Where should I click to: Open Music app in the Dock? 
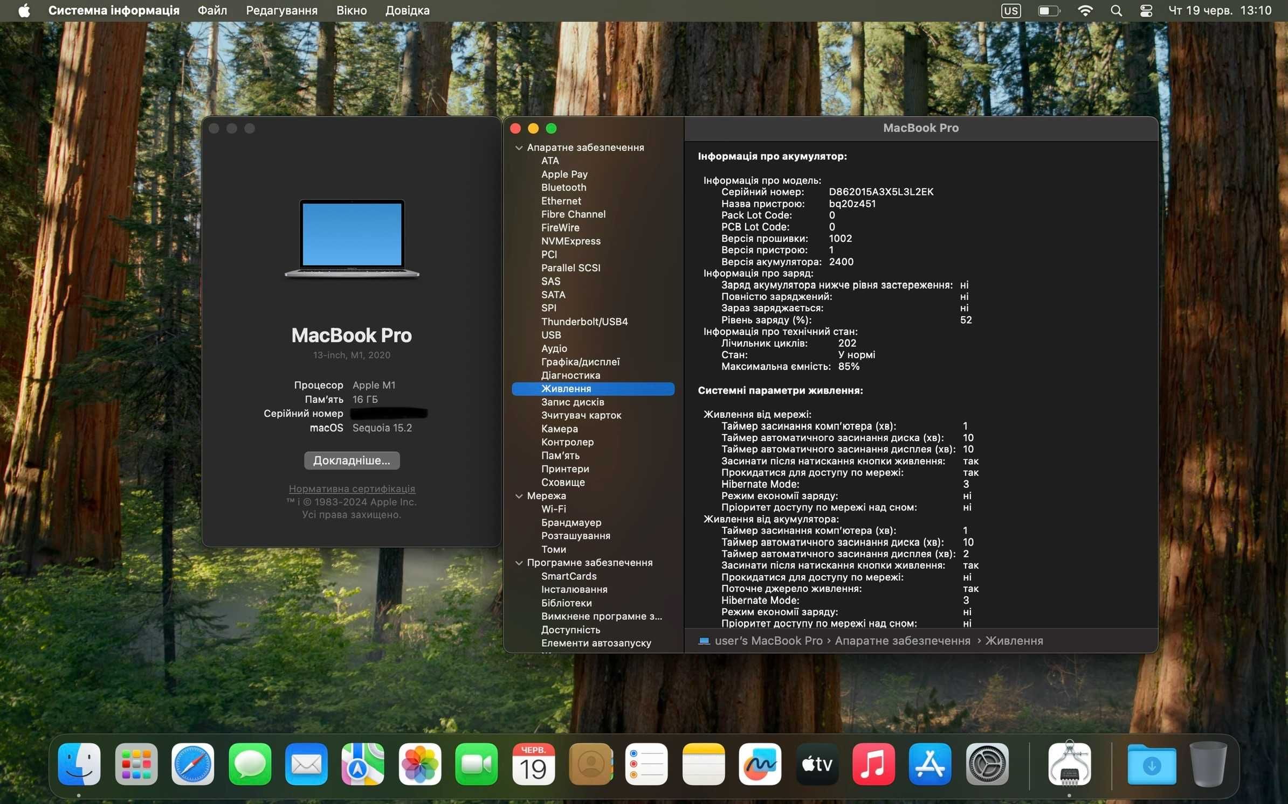(x=874, y=764)
